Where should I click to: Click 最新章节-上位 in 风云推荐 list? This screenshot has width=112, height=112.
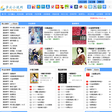pos(8,43)
